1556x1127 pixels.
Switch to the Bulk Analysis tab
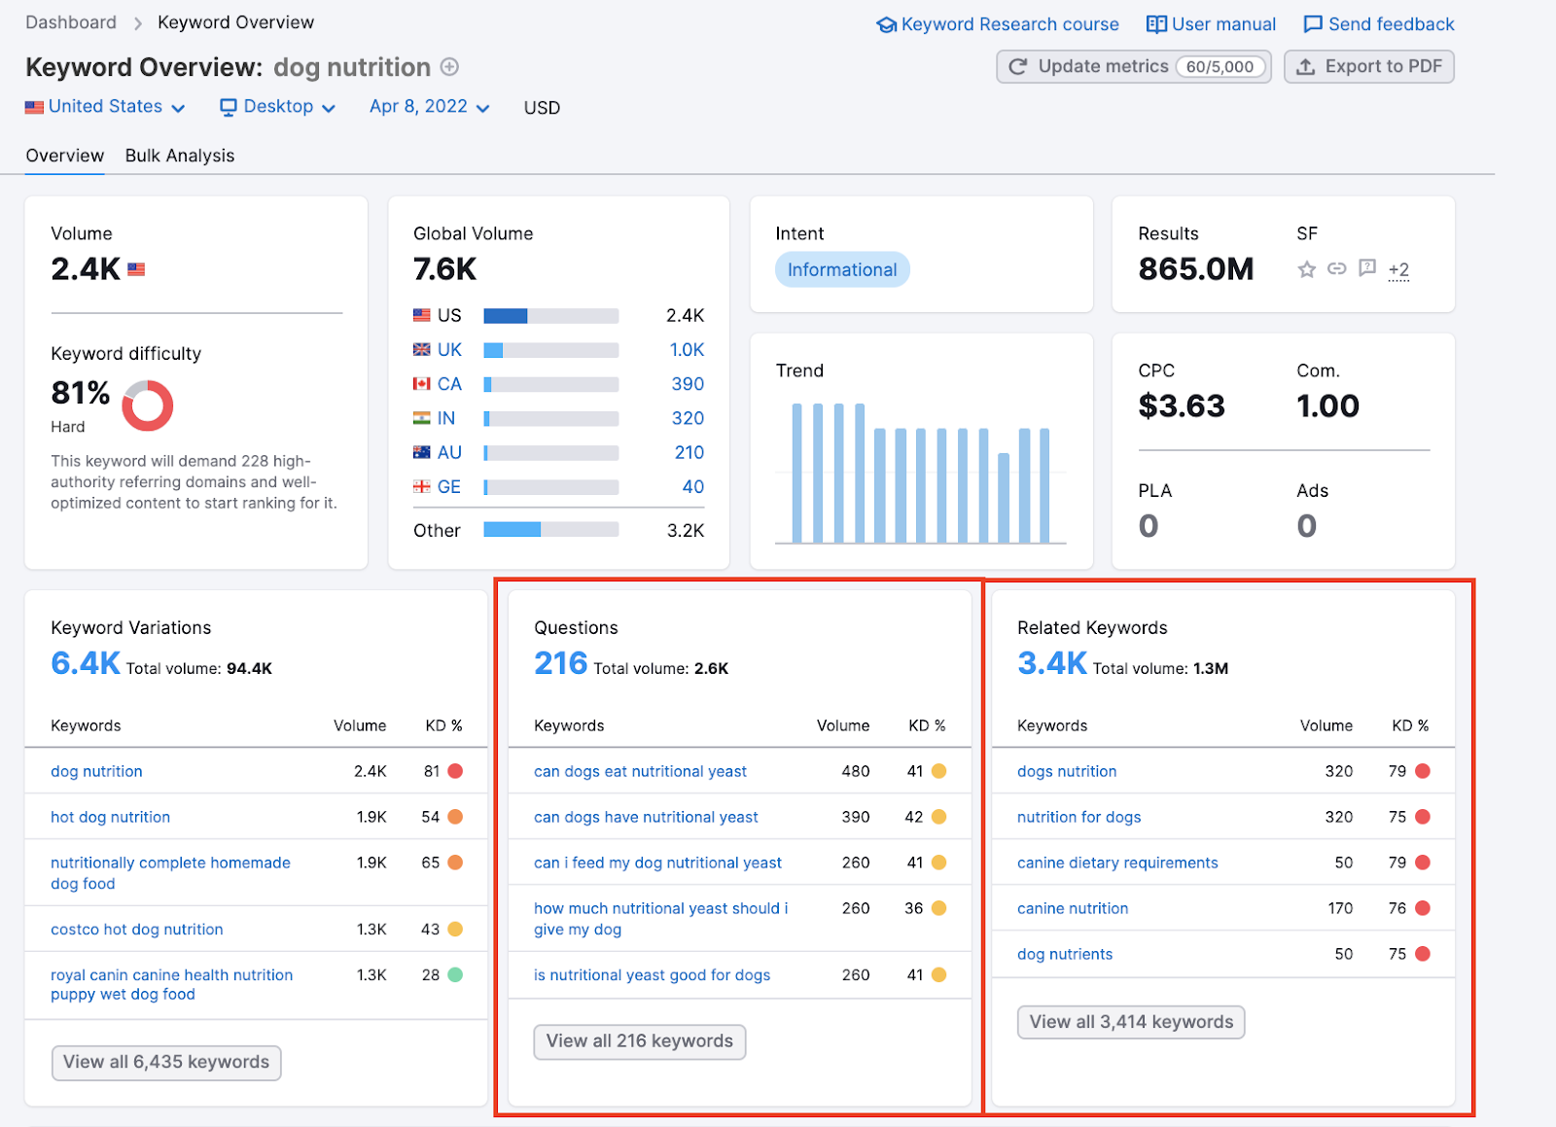point(180,156)
